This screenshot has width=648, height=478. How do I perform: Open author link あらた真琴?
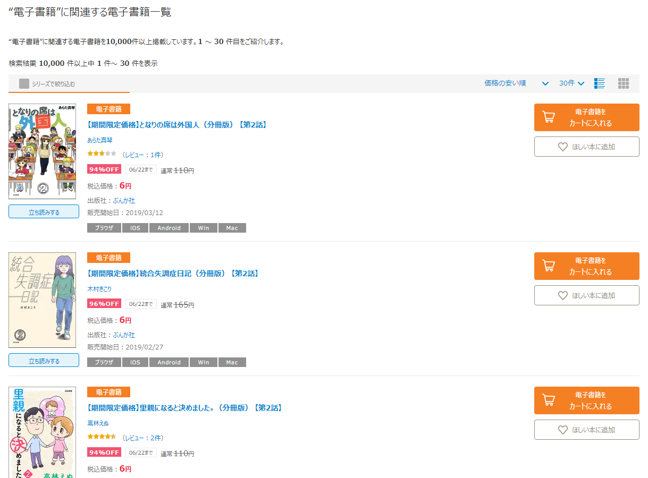100,140
